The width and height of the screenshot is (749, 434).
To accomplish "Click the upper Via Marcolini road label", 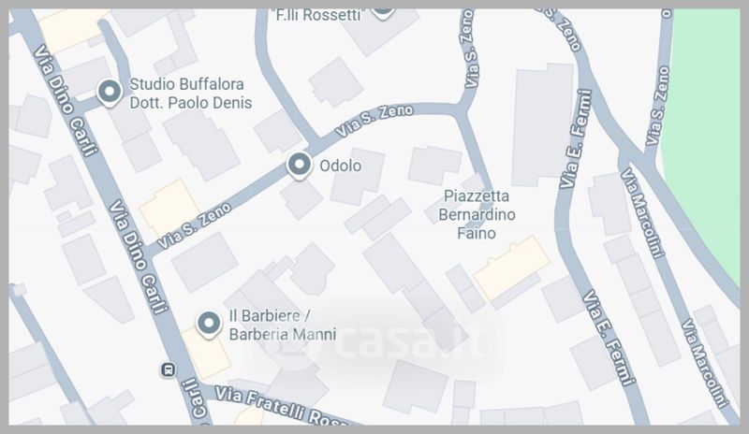I will coord(643,213).
